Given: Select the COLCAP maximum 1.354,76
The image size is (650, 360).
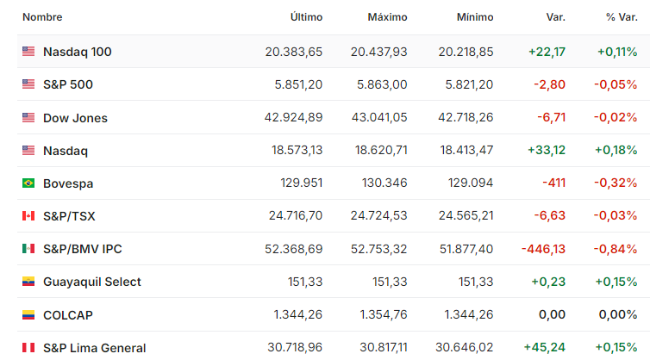Looking at the screenshot, I should (384, 314).
